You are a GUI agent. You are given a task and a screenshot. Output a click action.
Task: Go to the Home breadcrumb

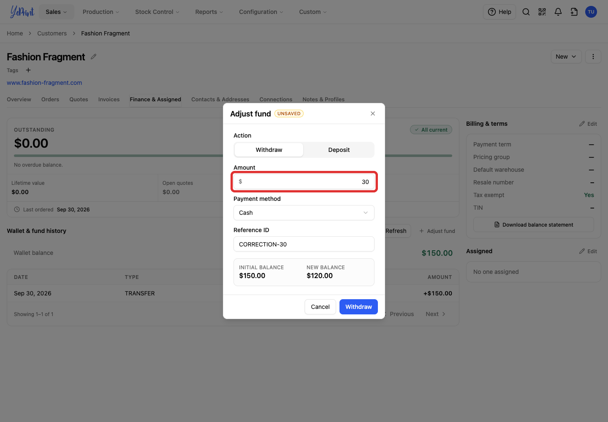15,33
